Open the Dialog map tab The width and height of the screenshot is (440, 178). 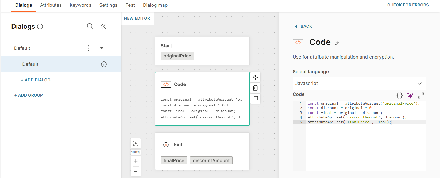155,5
